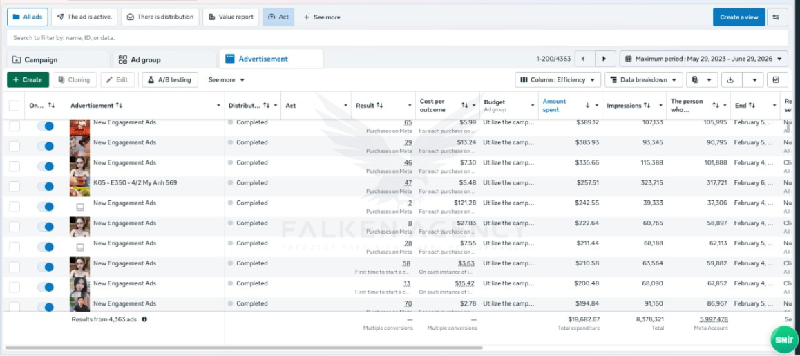Toggle off the $200.48 ad
Screen dimensions: 800x356
tap(46, 287)
